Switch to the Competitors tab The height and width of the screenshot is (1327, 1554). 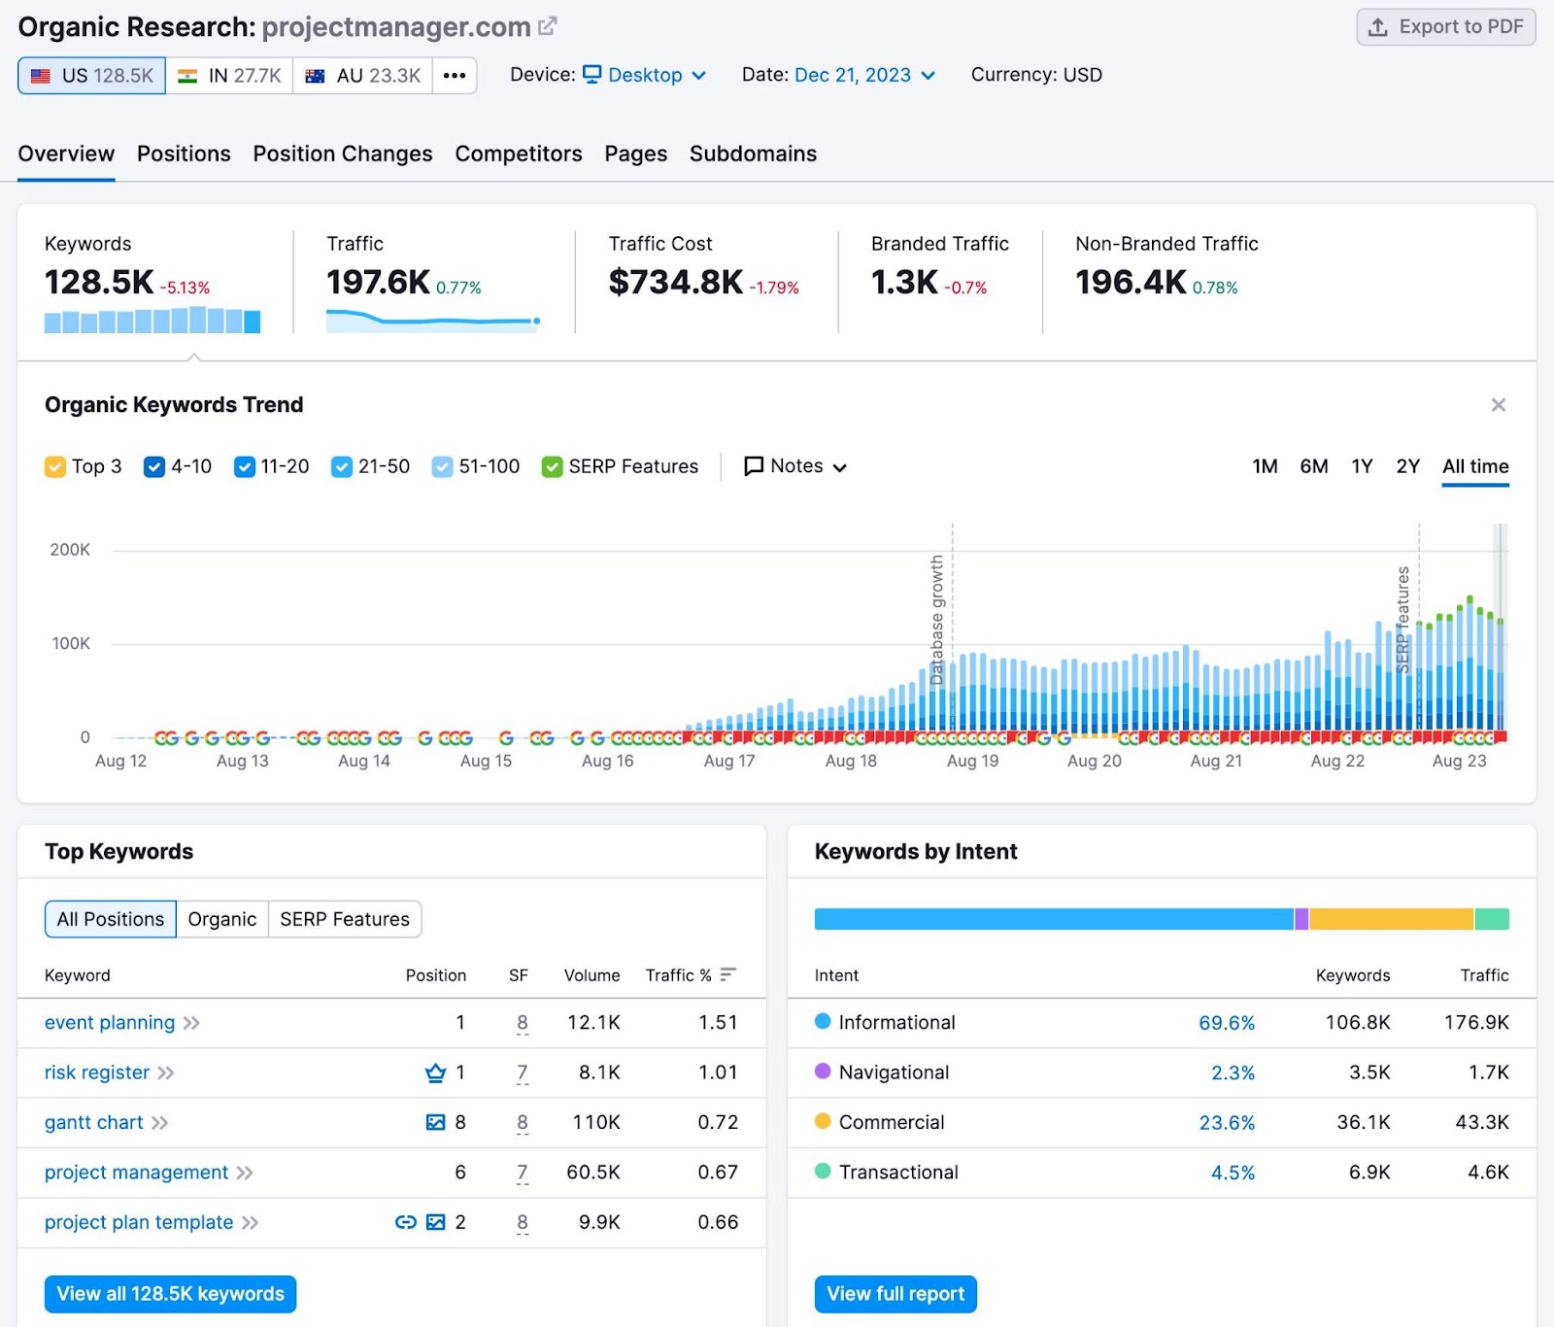(519, 153)
